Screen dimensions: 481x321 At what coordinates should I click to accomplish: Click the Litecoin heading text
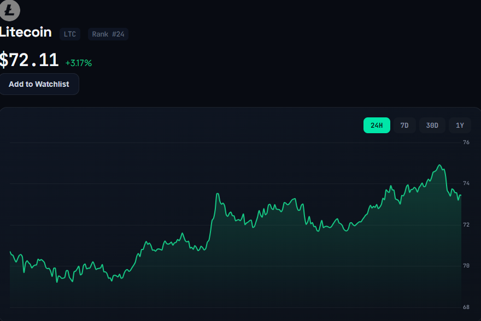[x=26, y=32]
